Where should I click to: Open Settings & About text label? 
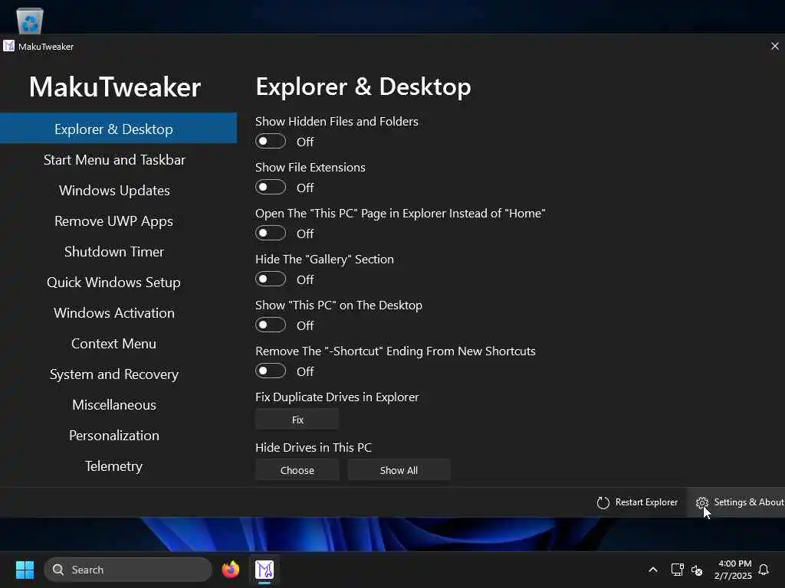(x=749, y=502)
